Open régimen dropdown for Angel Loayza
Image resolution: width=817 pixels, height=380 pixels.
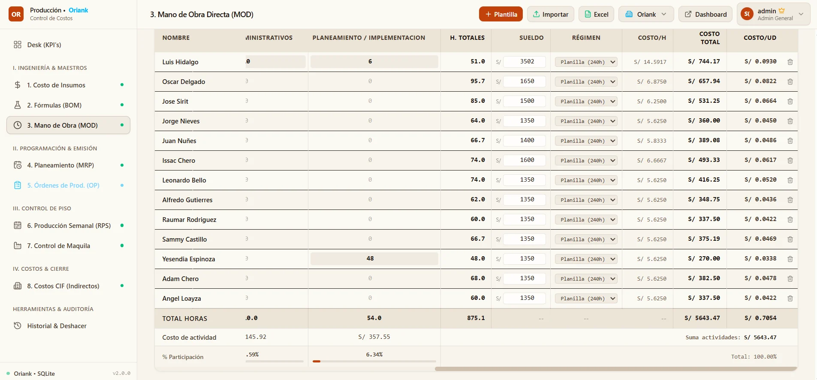click(586, 298)
